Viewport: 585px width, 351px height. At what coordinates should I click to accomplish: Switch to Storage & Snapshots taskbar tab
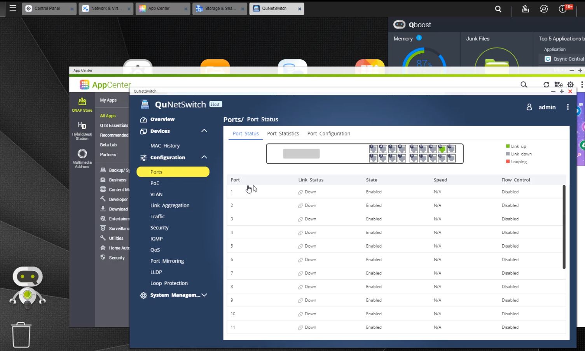click(220, 9)
